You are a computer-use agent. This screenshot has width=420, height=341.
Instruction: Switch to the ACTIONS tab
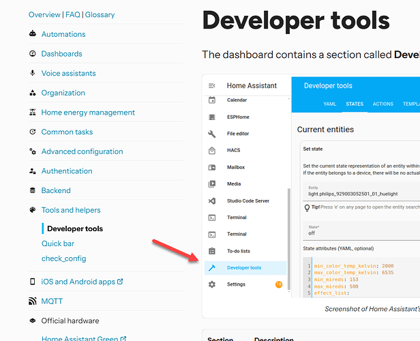382,104
